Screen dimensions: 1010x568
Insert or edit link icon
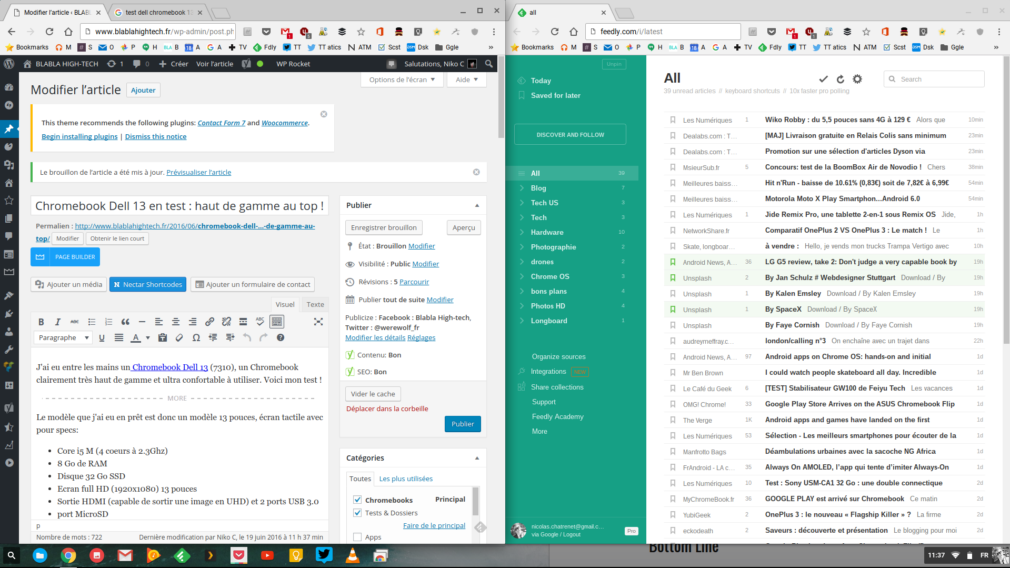point(209,322)
